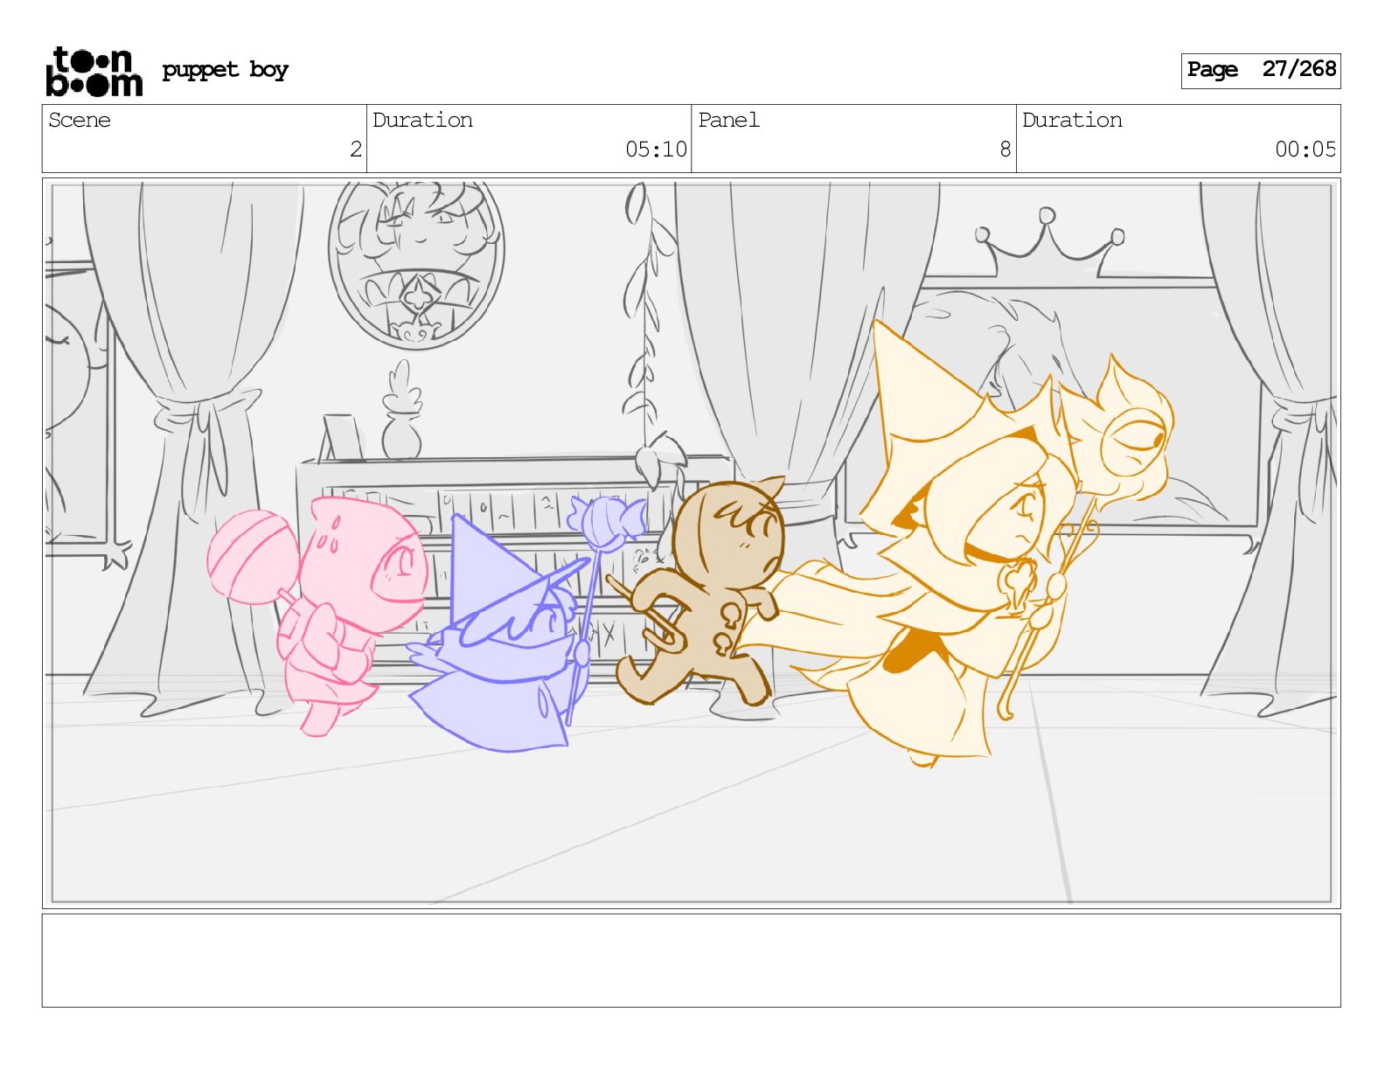Select the panel number value '8'
Viewport: 1385px width, 1070px height.
point(1006,149)
